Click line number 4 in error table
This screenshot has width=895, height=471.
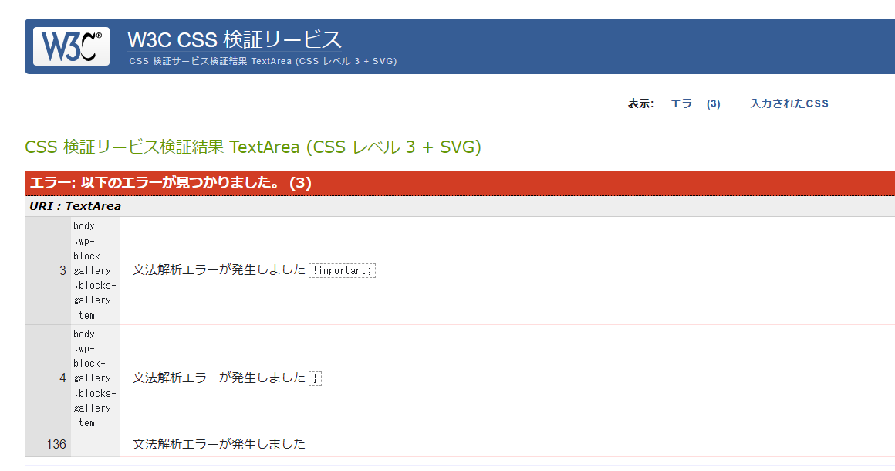point(62,378)
